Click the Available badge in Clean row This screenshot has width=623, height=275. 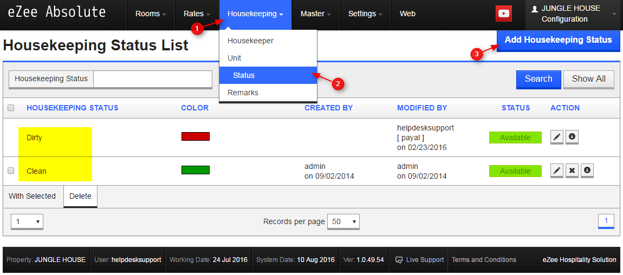[515, 171]
